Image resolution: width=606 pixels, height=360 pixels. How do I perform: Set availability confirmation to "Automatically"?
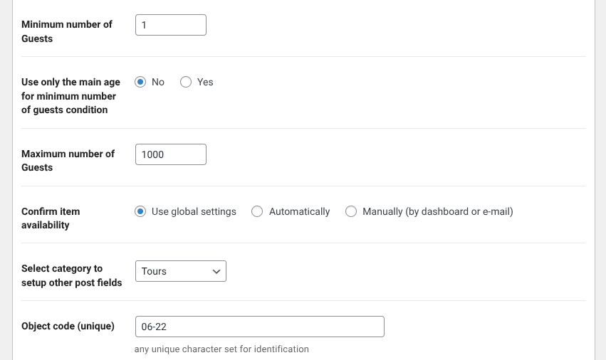click(x=257, y=211)
